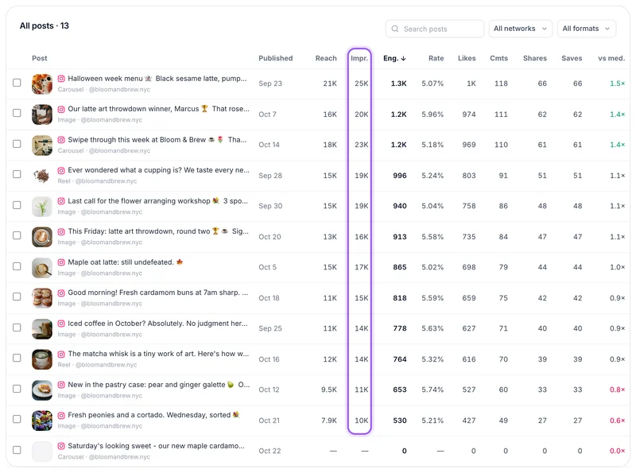Viewport: 636px width, 473px height.
Task: Sort by Rate column header
Action: [436, 58]
